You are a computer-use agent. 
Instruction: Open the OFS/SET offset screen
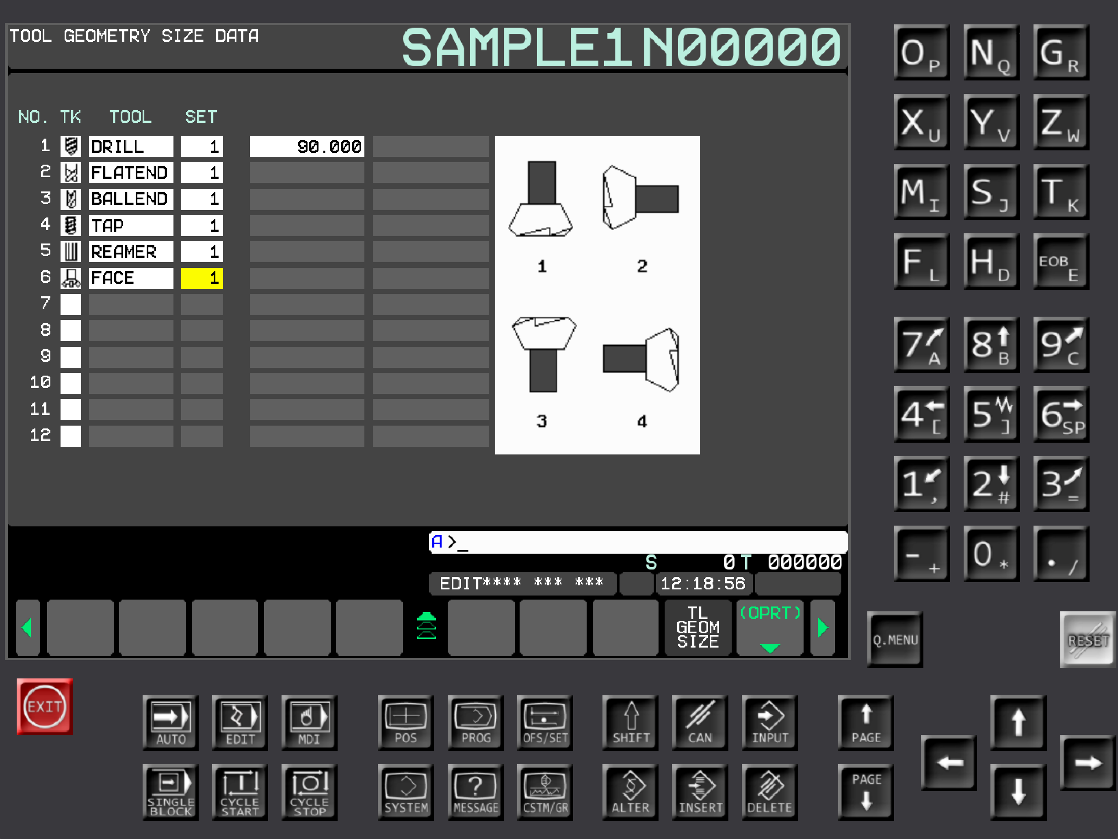click(x=545, y=722)
